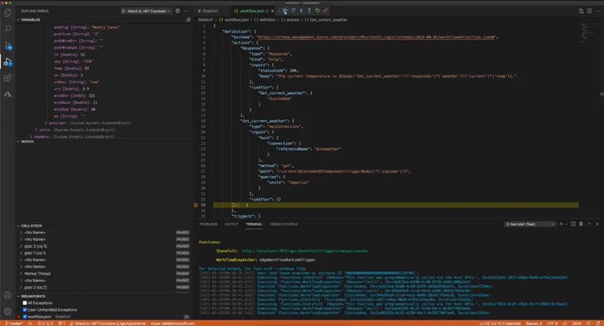Stop debugging with the disconnect icon
The width and height of the screenshot is (604, 326).
325,11
